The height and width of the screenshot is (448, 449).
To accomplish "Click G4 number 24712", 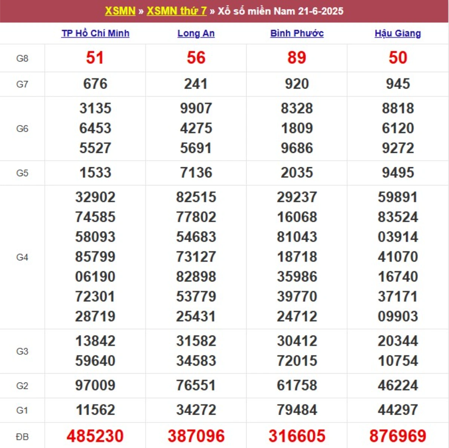I will point(297,316).
